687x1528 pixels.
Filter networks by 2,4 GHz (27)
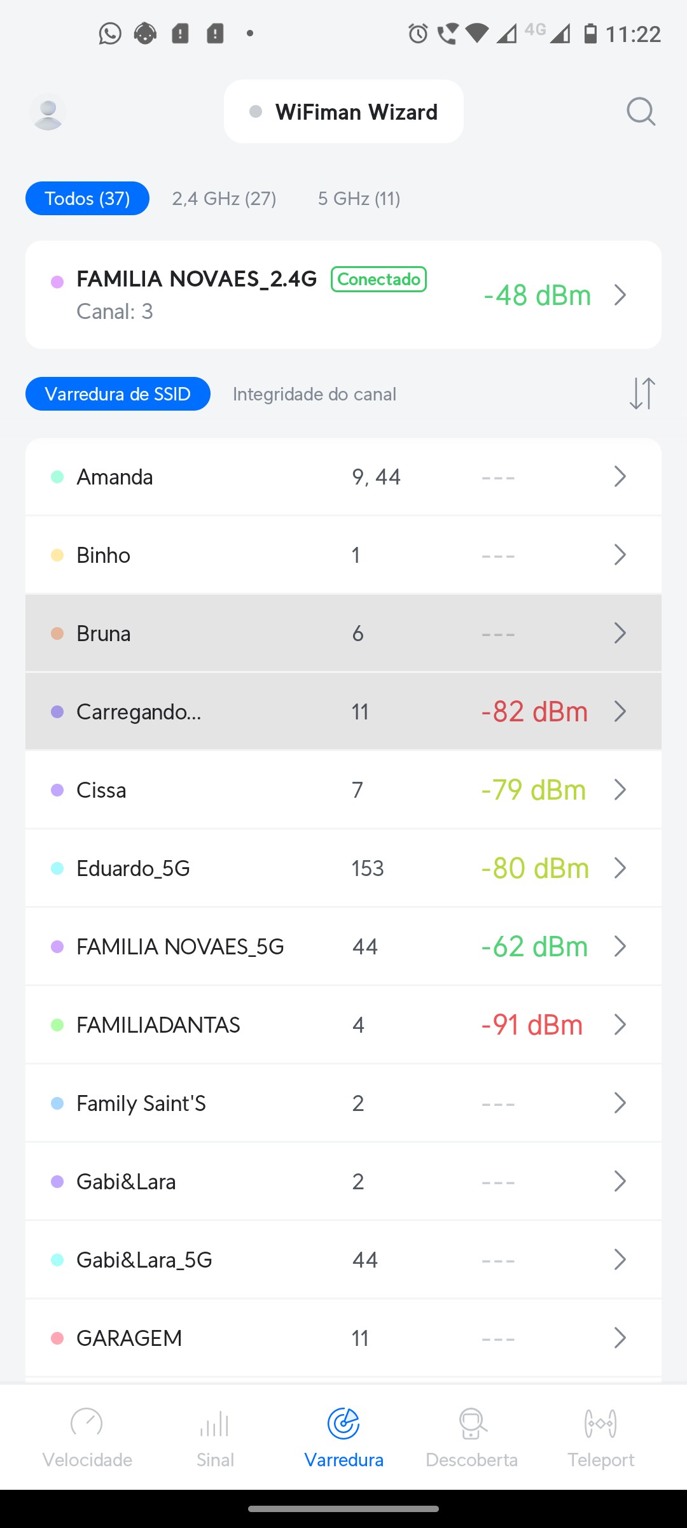224,199
